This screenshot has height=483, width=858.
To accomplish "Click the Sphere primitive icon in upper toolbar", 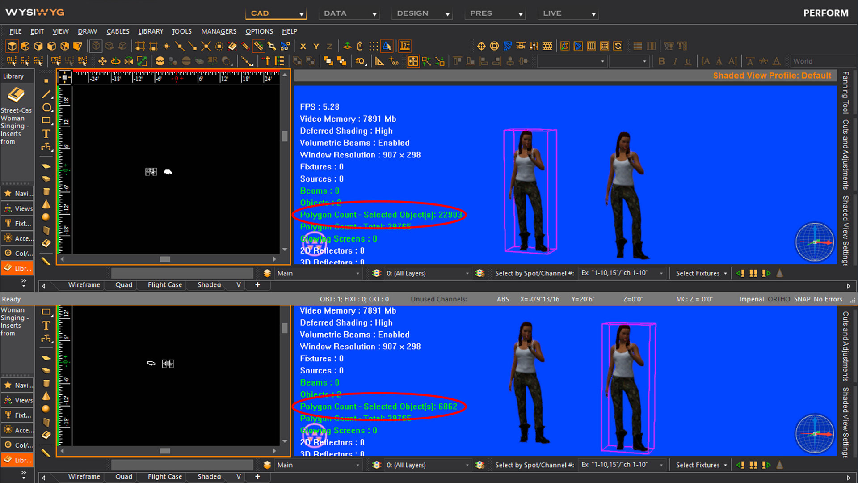I will click(x=46, y=217).
